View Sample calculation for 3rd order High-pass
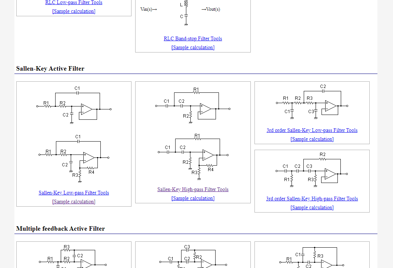 (x=312, y=208)
